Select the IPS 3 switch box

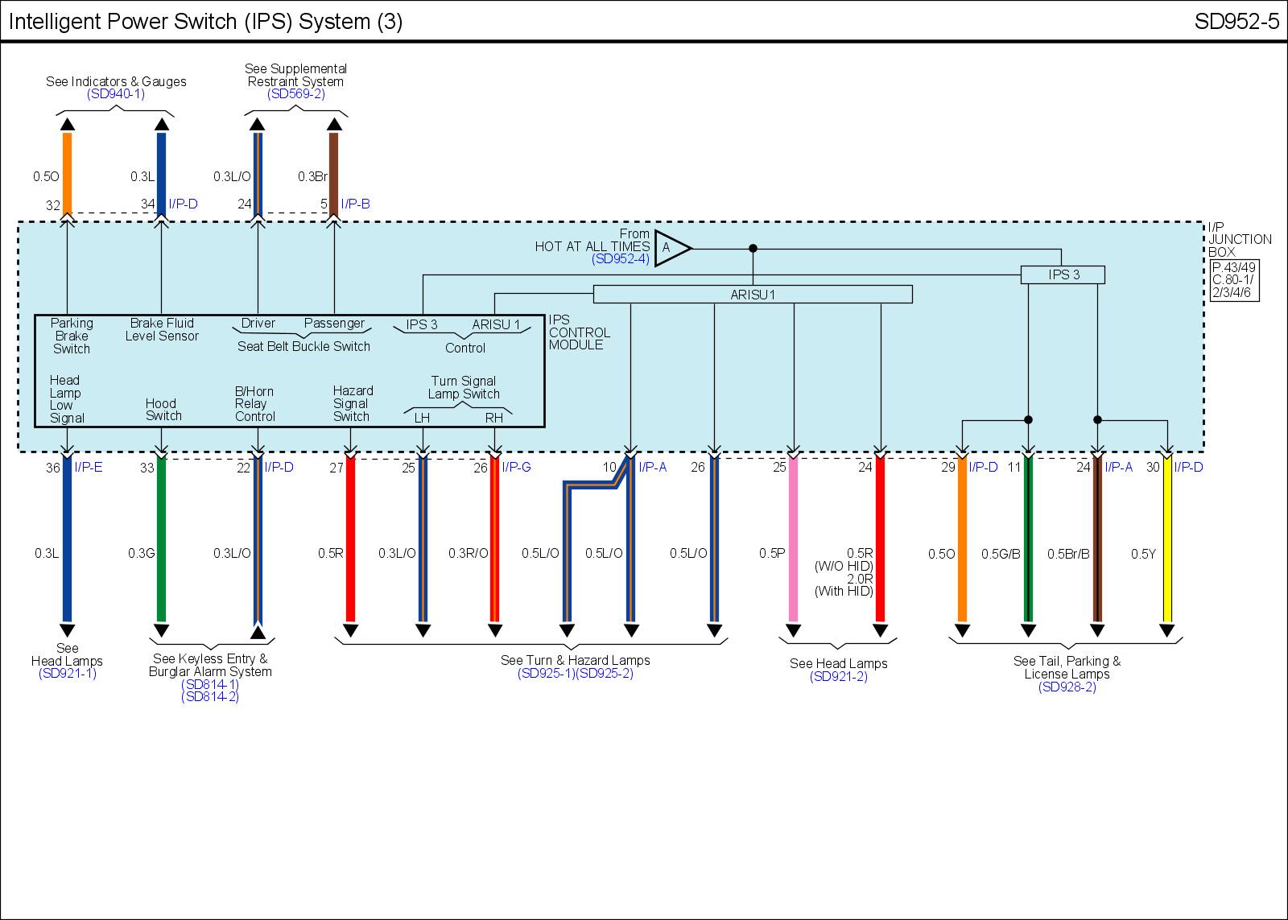[x=1063, y=275]
